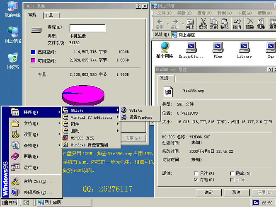The image size is (276, 207).
Task: Open the 文件 (File) menu
Action: click(164, 13)
